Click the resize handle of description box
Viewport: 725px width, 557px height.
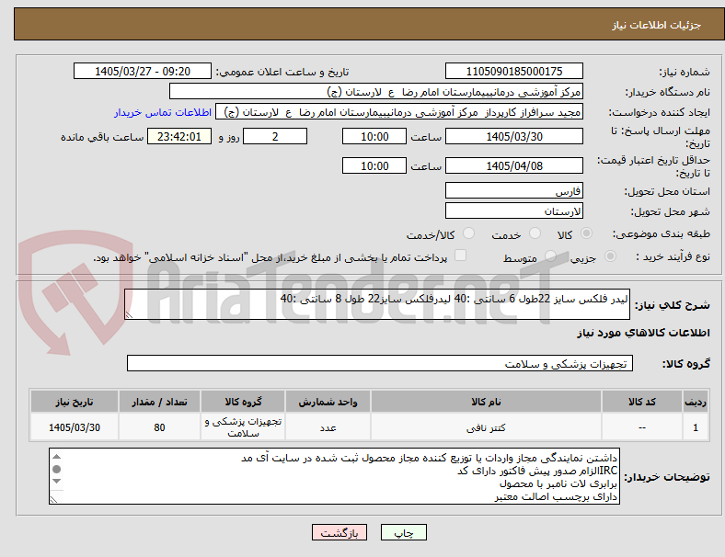[x=129, y=315]
